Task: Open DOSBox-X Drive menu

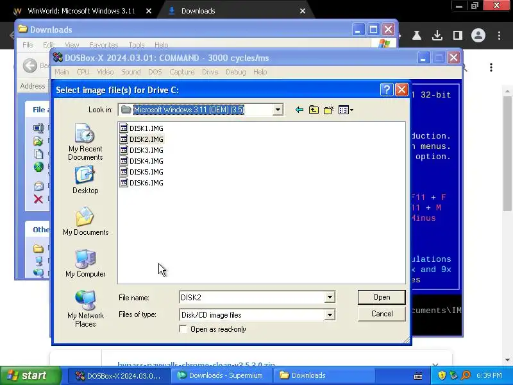Action: [210, 72]
